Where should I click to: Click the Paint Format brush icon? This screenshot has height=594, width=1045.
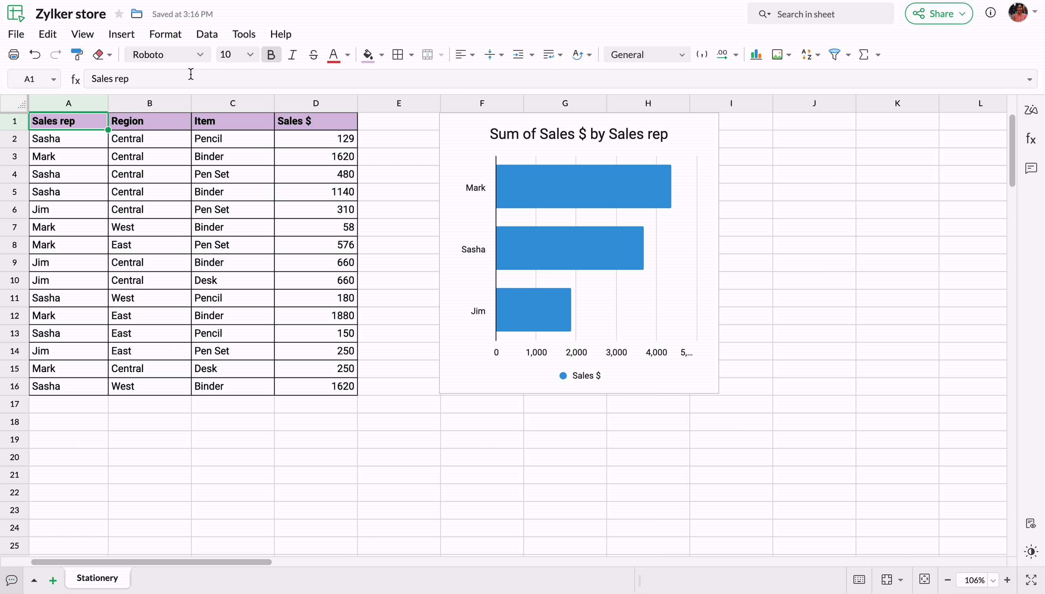[77, 54]
